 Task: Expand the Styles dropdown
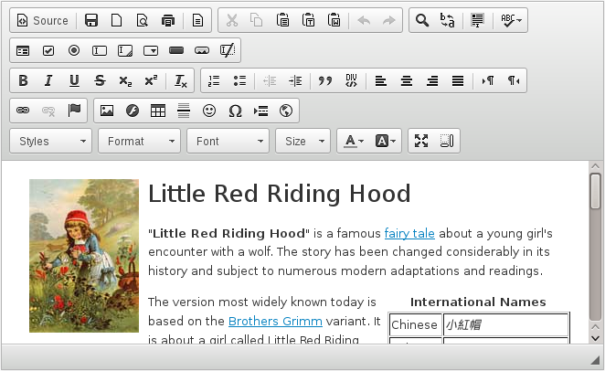tap(51, 141)
